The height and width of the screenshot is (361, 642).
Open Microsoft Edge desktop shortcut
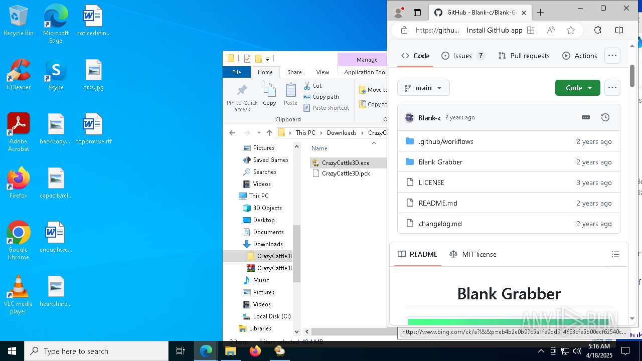(x=56, y=24)
